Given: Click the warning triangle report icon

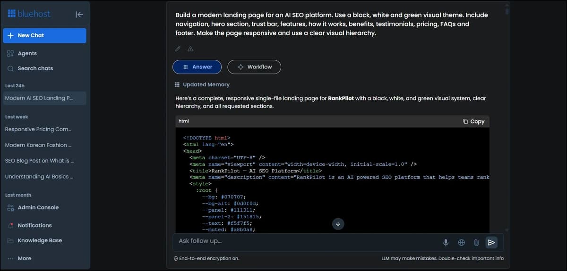Looking at the screenshot, I should (190, 49).
